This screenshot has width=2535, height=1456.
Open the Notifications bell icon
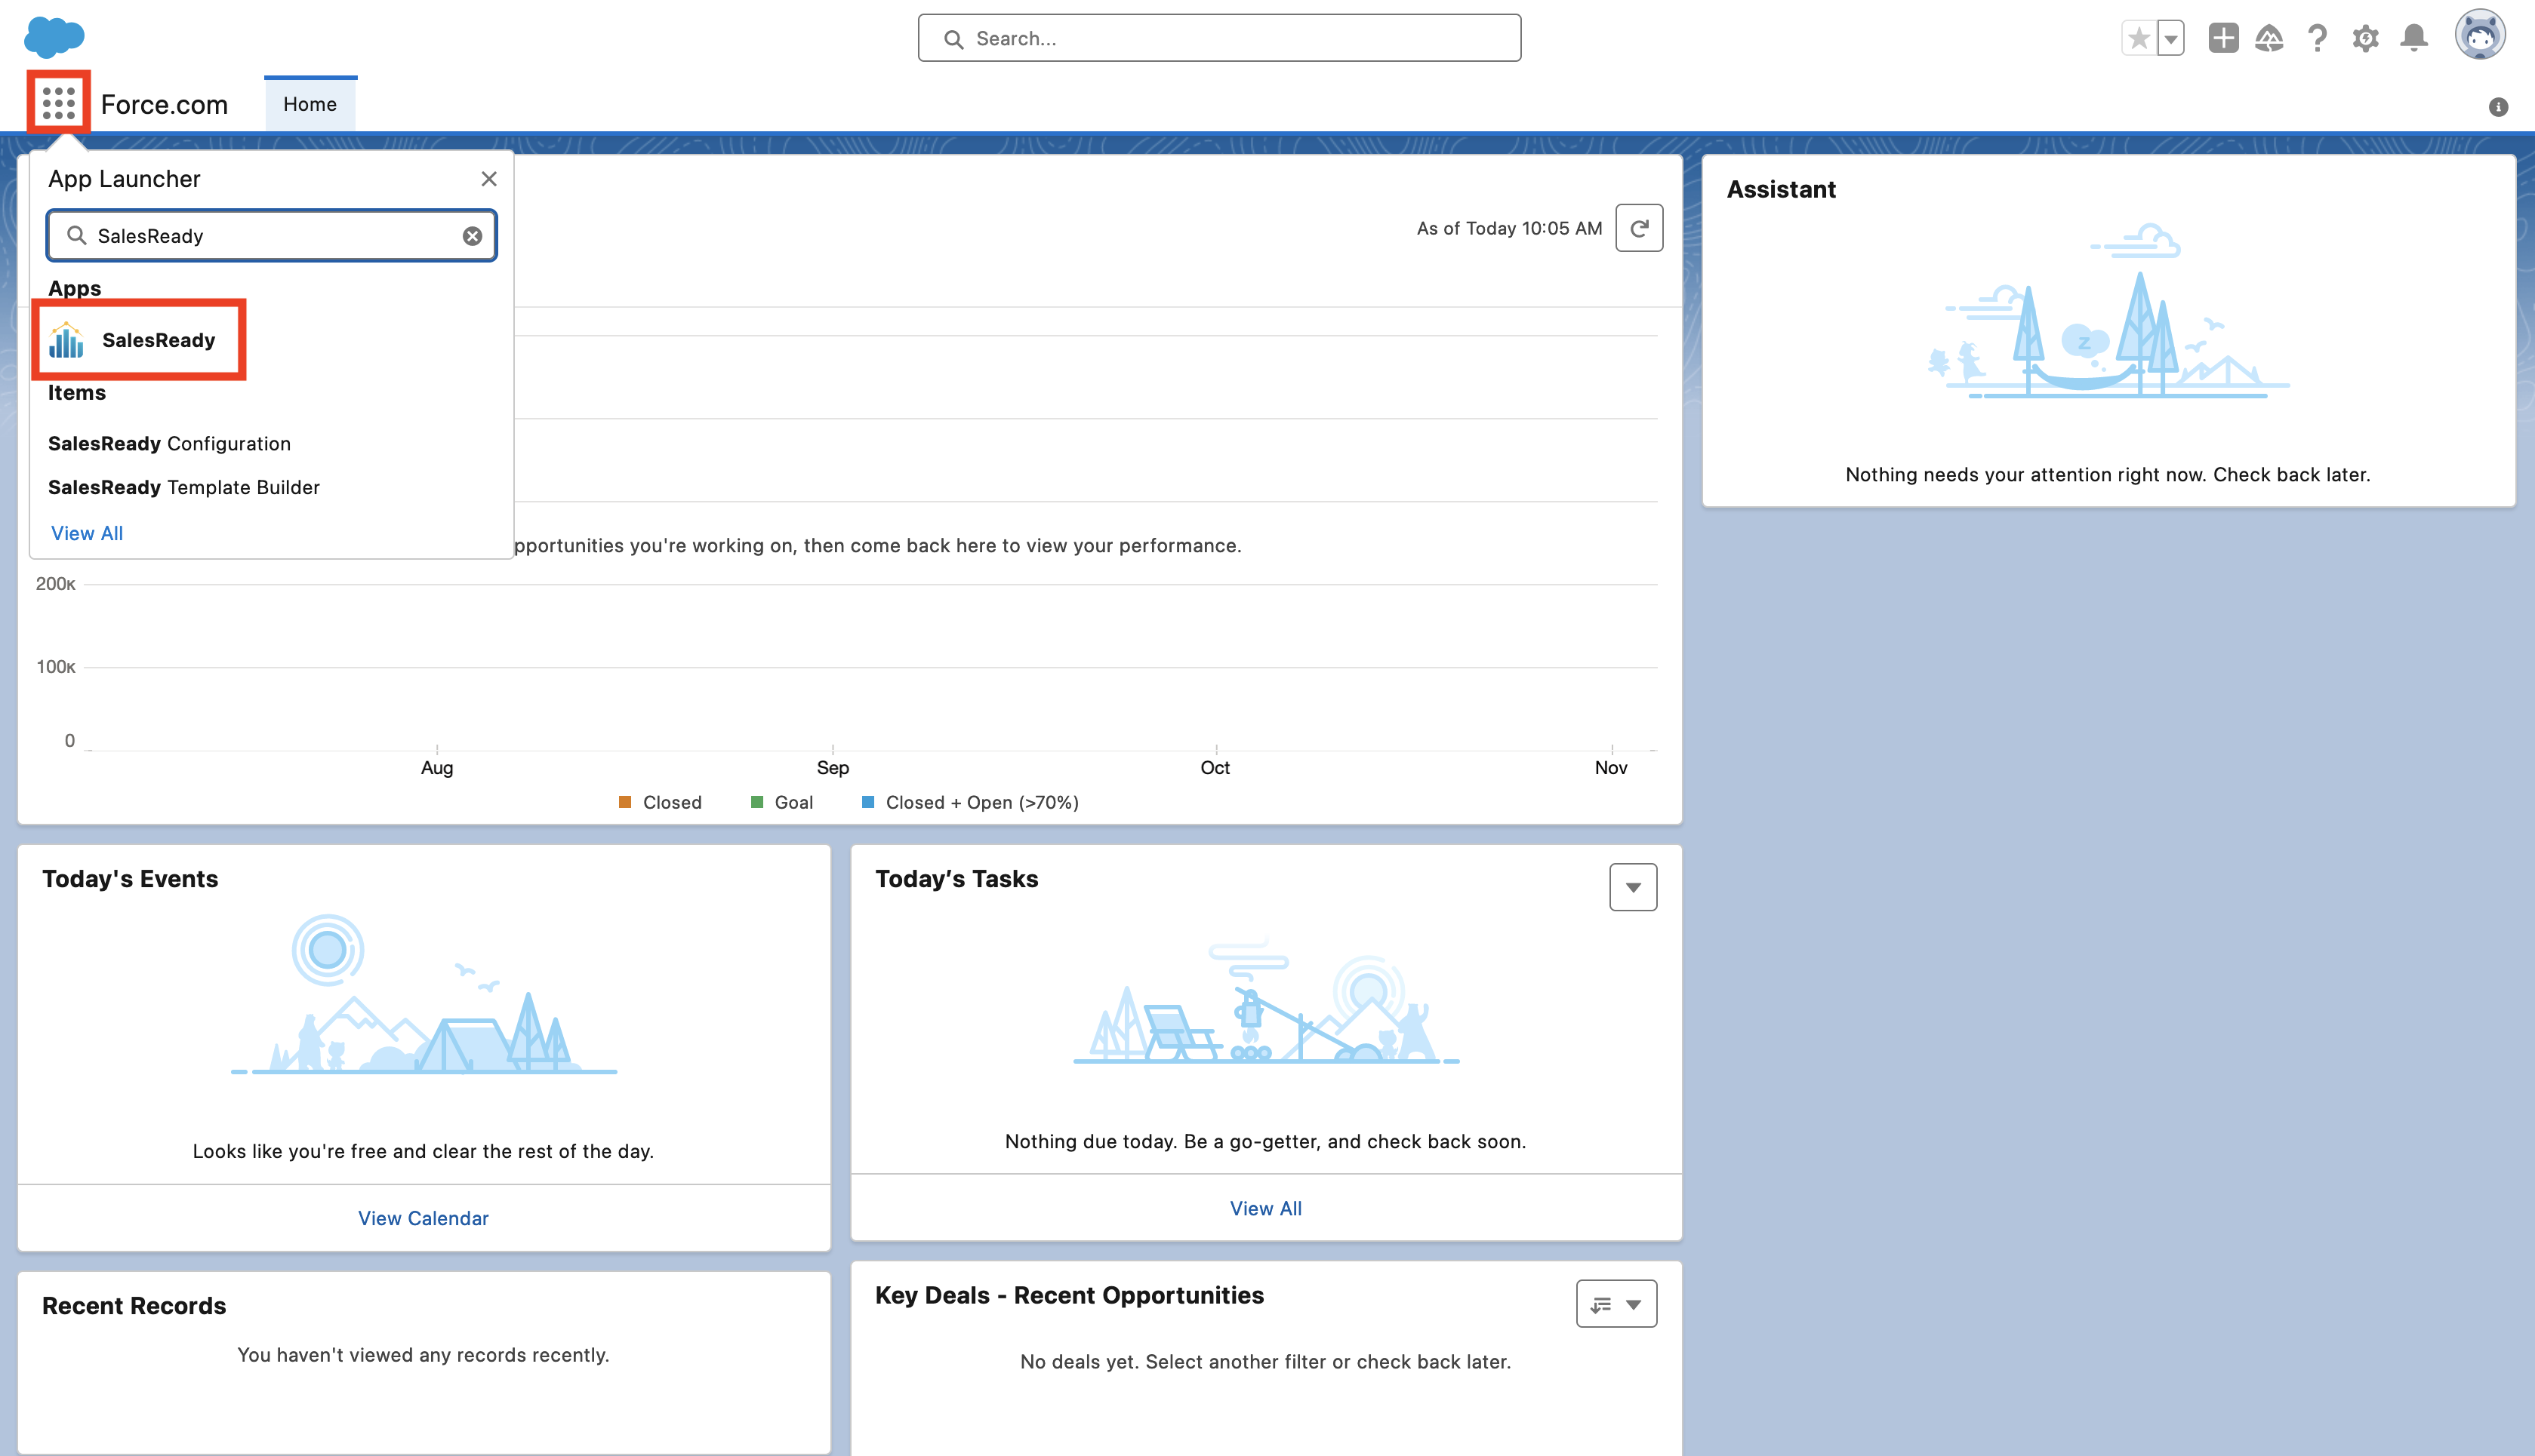tap(2414, 38)
